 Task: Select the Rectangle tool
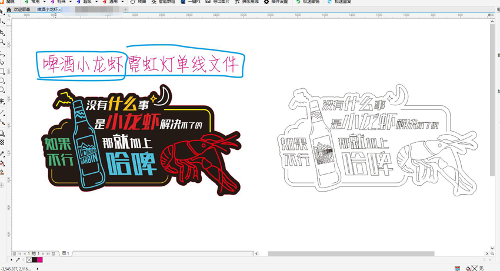pos(2,71)
